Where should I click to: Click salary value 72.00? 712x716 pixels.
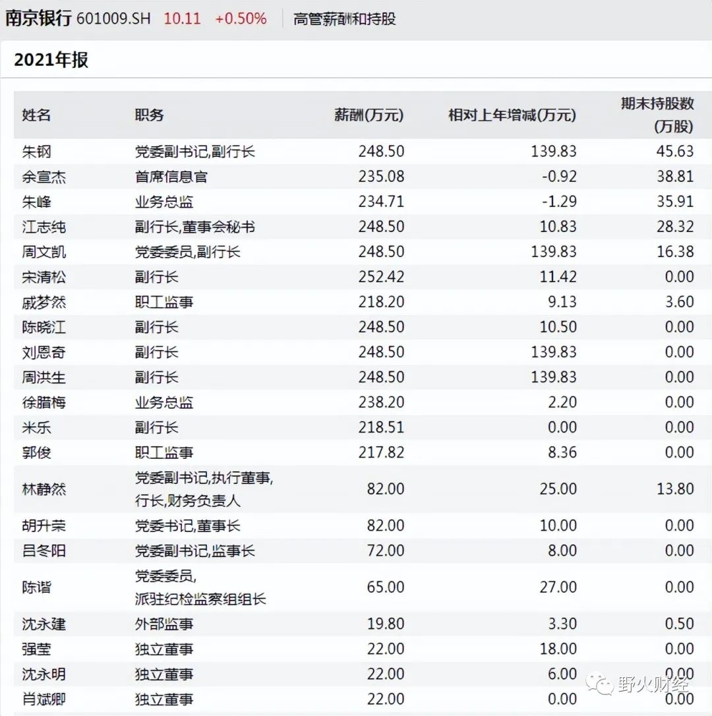pyautogui.click(x=386, y=551)
